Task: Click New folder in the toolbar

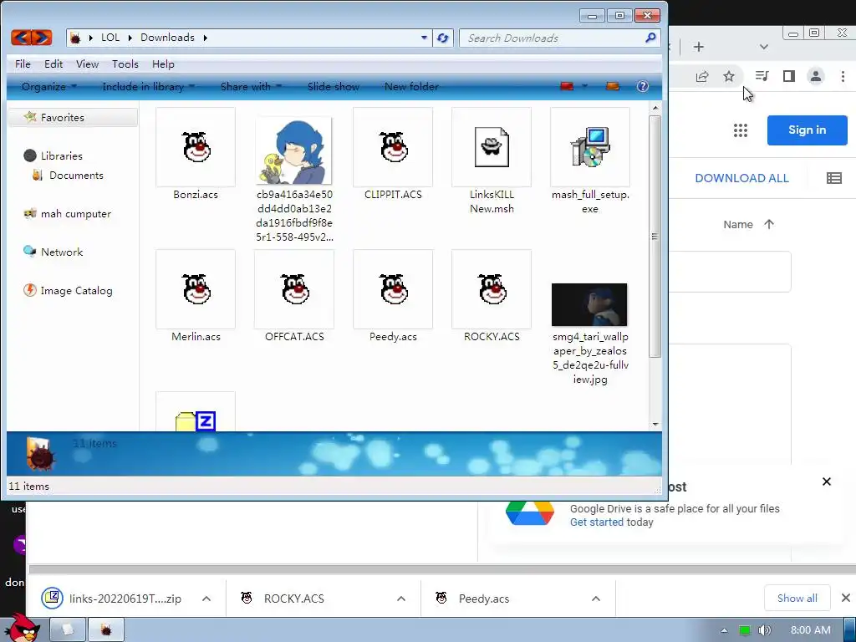Action: pos(411,86)
